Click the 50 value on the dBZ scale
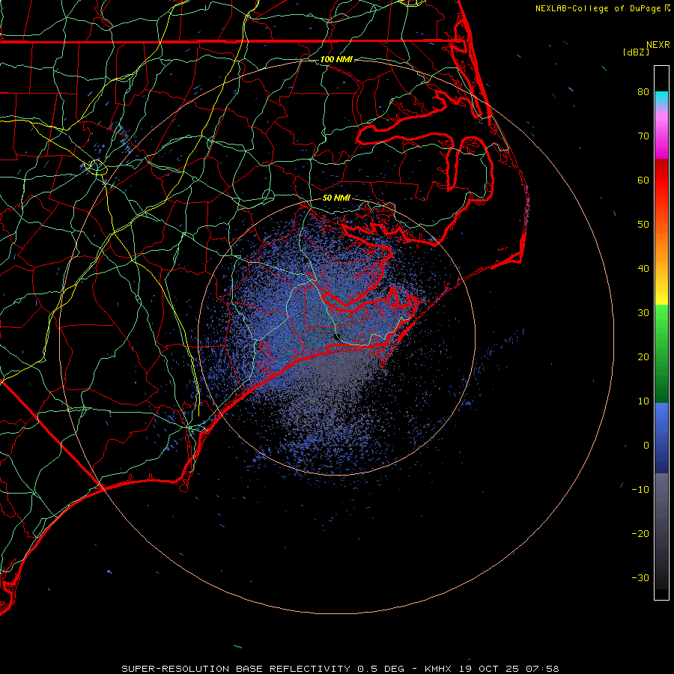 (x=643, y=225)
